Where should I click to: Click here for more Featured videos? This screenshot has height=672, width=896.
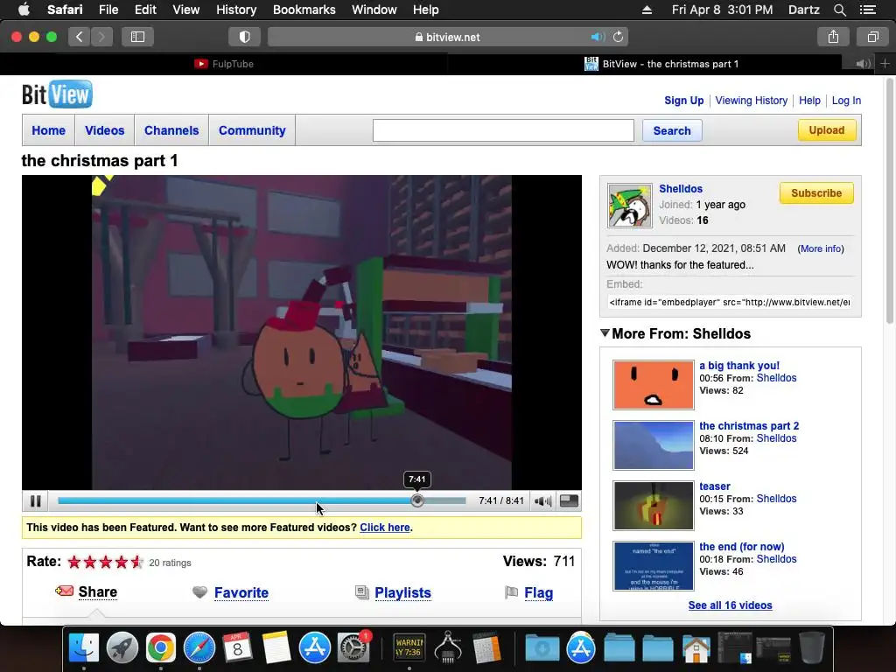(385, 528)
